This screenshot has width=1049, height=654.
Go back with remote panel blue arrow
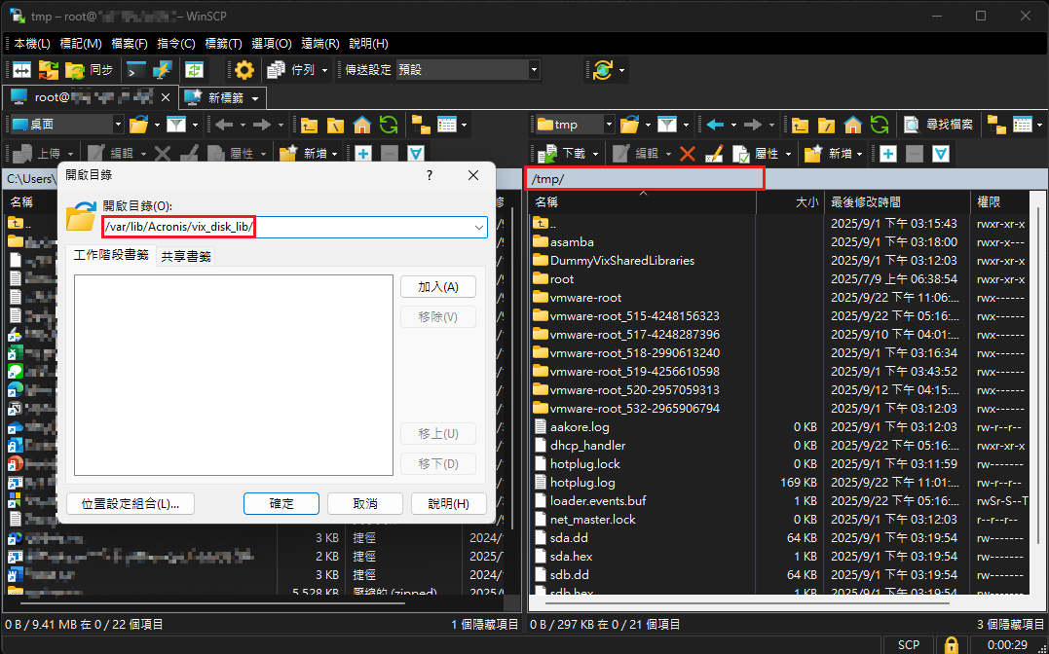715,125
